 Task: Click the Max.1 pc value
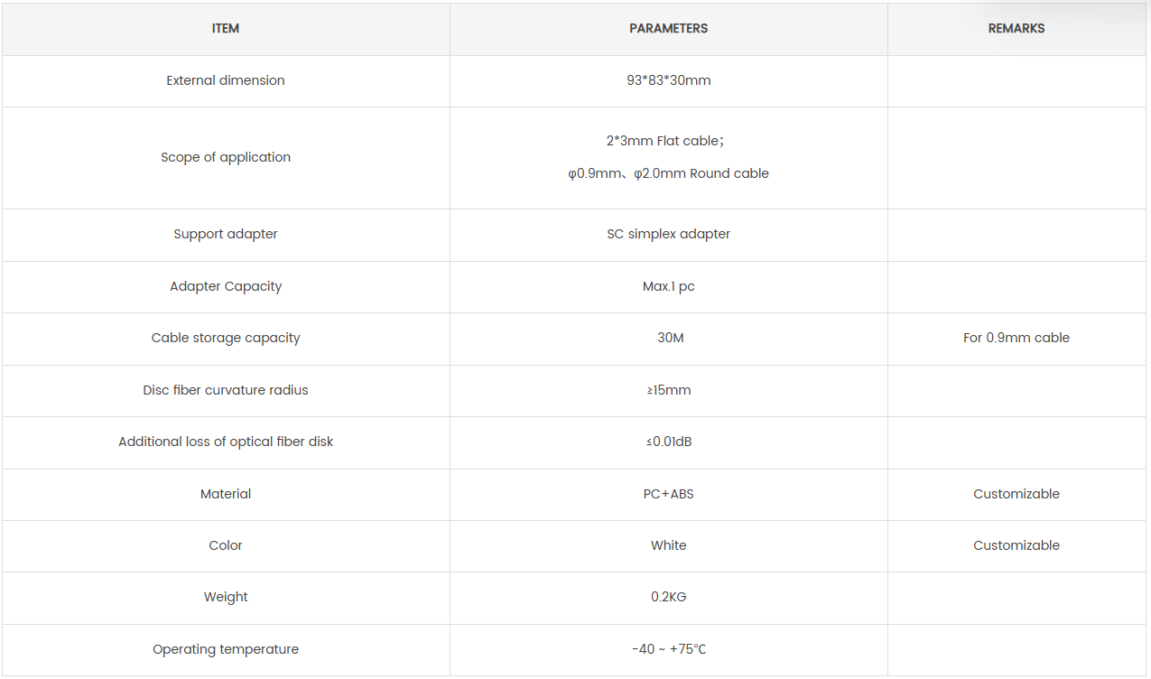point(669,286)
